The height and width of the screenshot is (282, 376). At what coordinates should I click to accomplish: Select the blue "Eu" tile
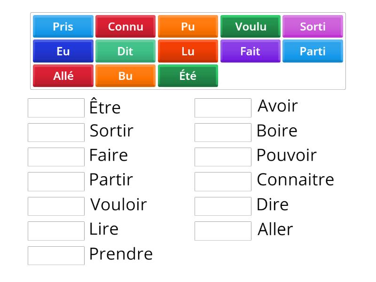(63, 51)
